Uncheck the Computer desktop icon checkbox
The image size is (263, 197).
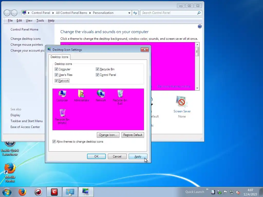(x=56, y=69)
